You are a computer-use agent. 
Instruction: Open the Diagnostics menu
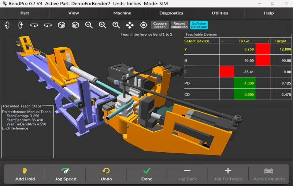tap(171, 13)
